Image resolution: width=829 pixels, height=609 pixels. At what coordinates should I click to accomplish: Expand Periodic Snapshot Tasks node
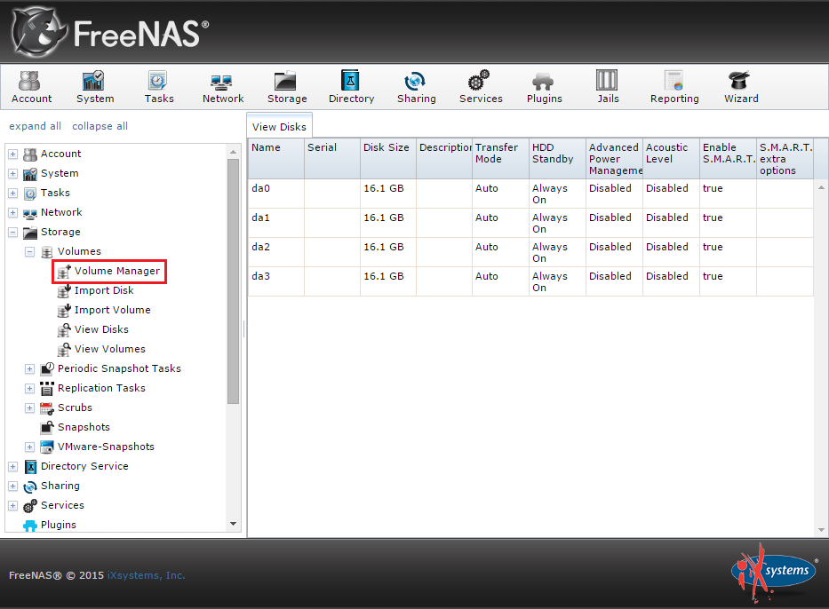coord(29,369)
